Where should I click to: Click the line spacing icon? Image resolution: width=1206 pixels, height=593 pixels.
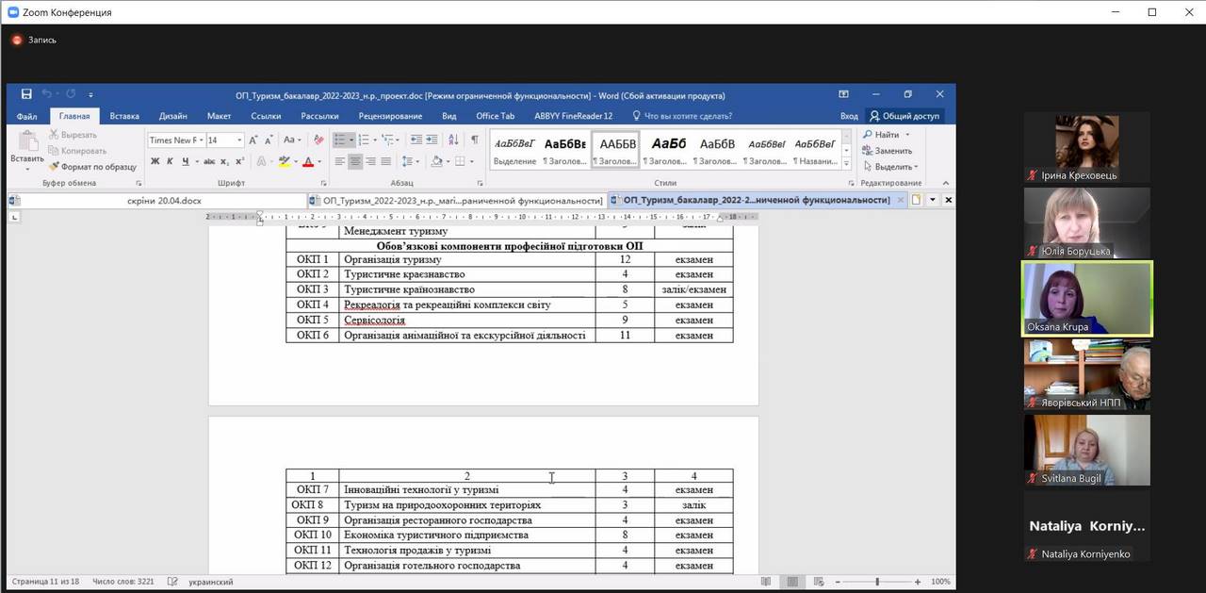point(411,162)
